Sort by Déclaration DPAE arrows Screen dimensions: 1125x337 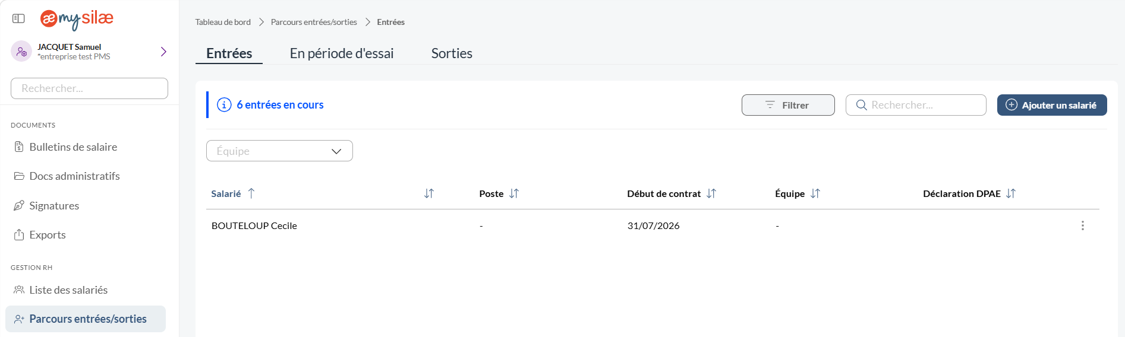click(x=1011, y=193)
